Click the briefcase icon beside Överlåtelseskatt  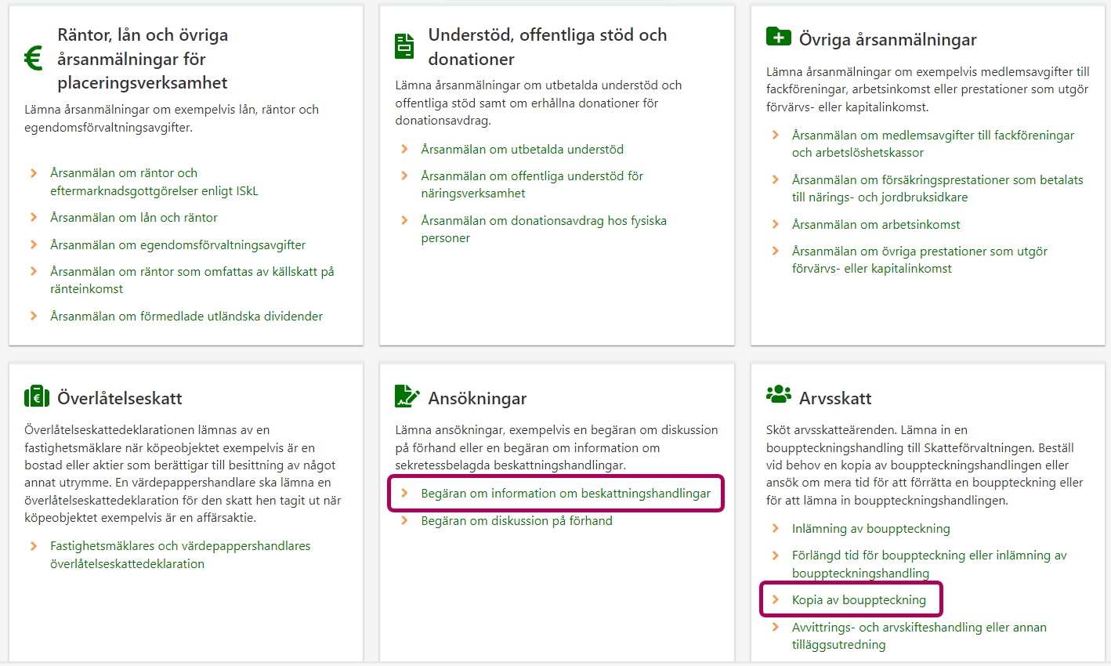[37, 397]
